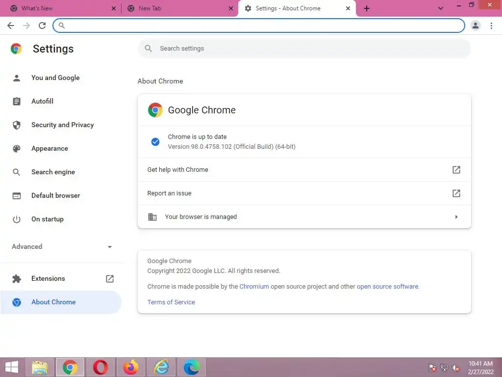Viewport: 502px width, 377px height.
Task: Open Get help with Chrome
Action: pyautogui.click(x=304, y=170)
